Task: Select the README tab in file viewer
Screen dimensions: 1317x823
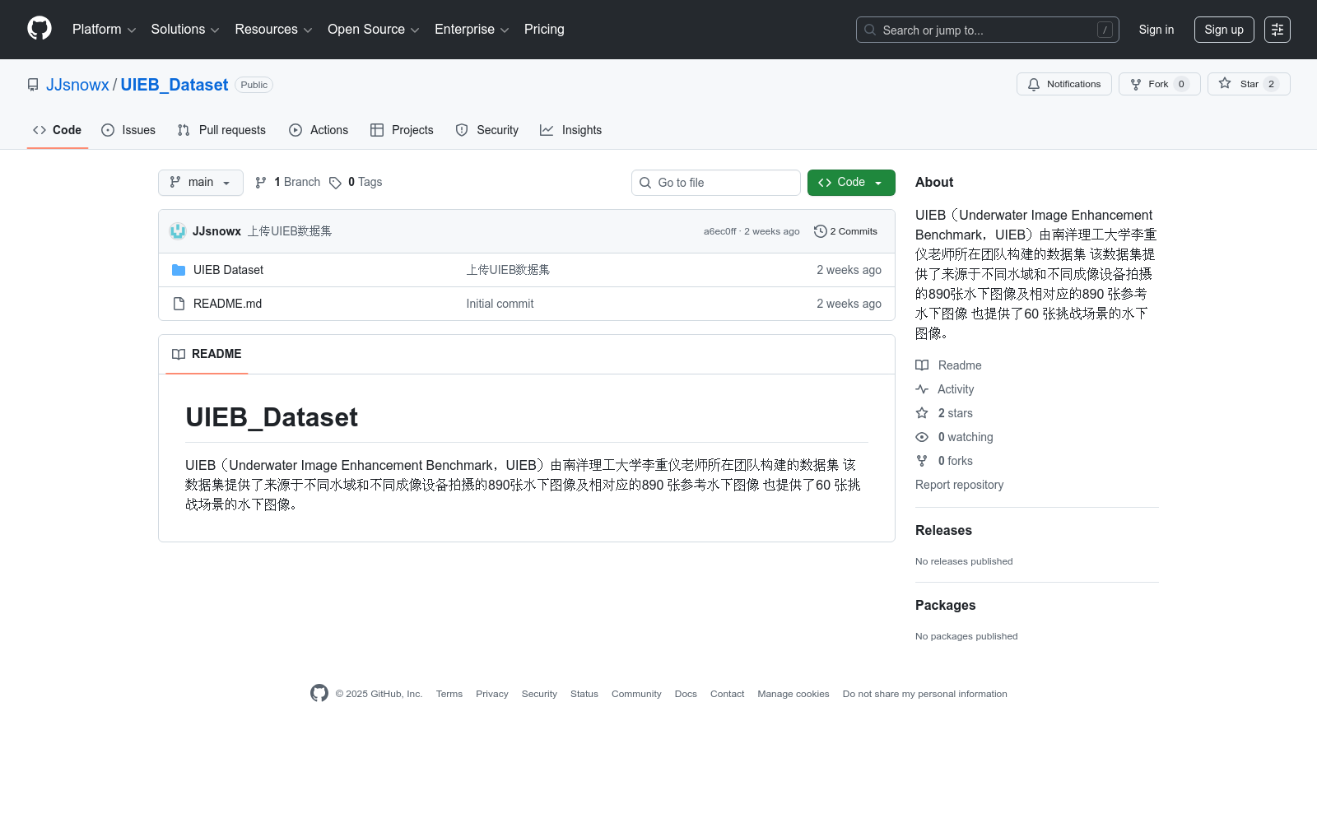Action: click(x=207, y=354)
